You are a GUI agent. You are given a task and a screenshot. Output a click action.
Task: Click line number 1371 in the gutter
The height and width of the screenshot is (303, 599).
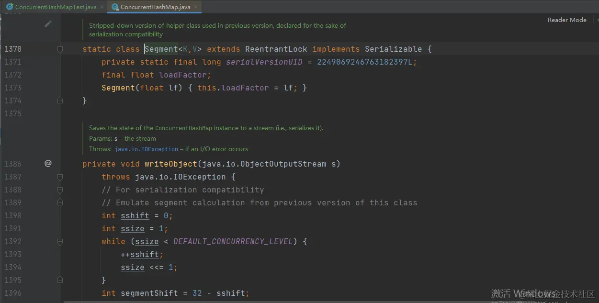(13, 62)
